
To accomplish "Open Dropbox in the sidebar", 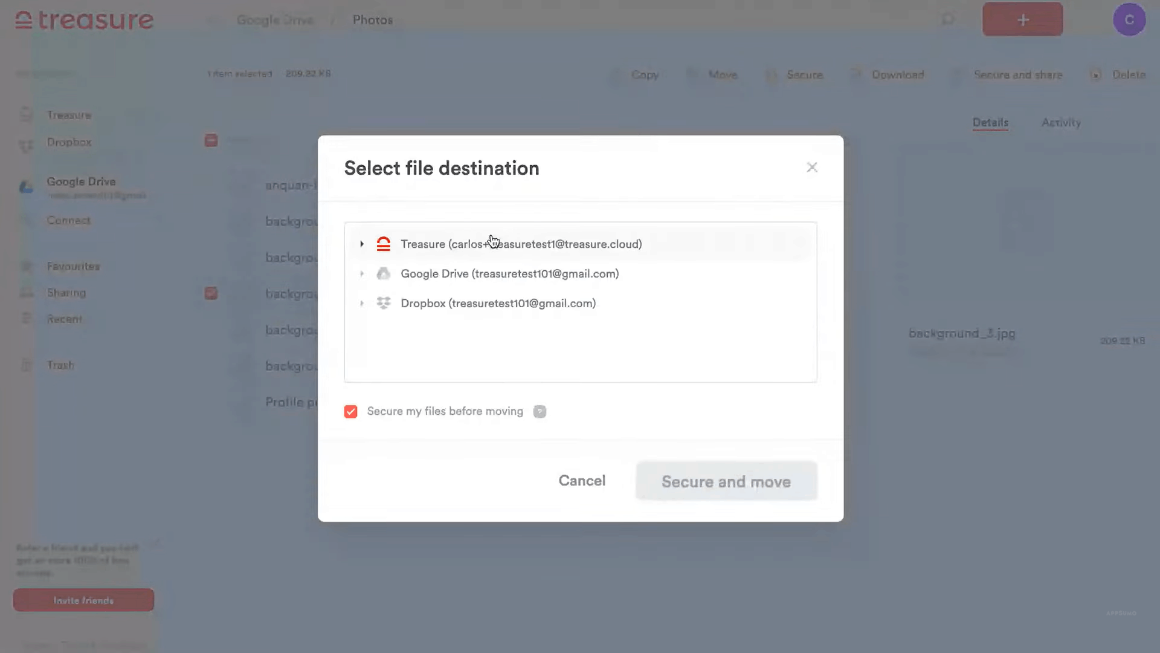I will pos(69,142).
